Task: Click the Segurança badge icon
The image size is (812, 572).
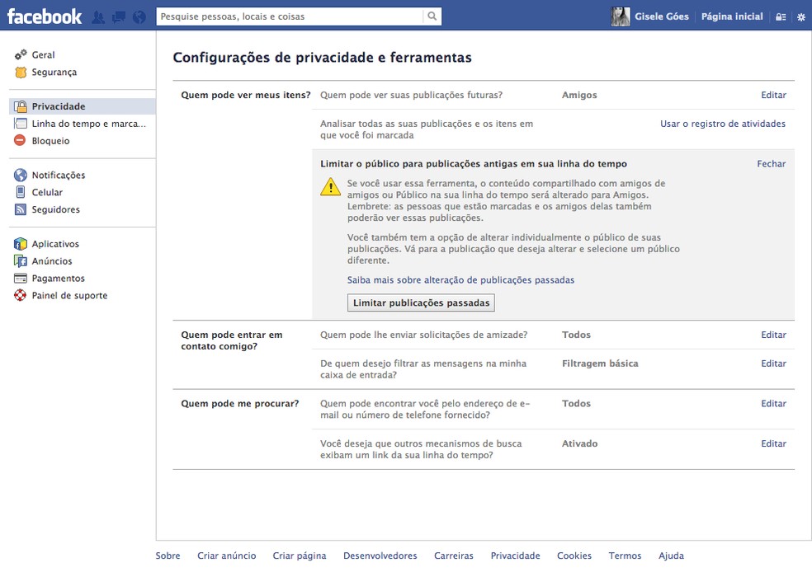Action: [x=20, y=73]
